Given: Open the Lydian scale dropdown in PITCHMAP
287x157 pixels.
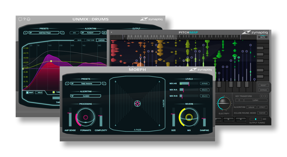Looking at the screenshot, I should (x=256, y=100).
